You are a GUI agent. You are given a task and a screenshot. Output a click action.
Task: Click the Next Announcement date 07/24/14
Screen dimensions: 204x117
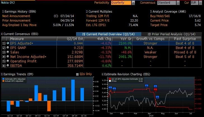67,16
